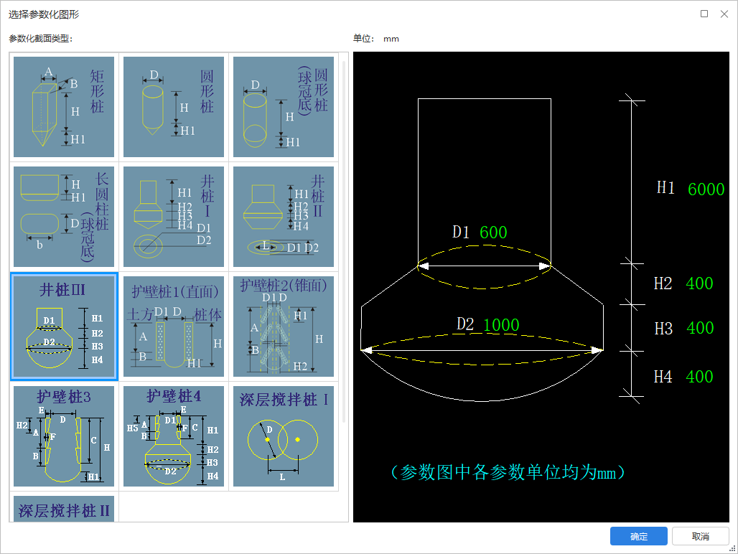Click the D2 dimension label in preview

tap(465, 324)
